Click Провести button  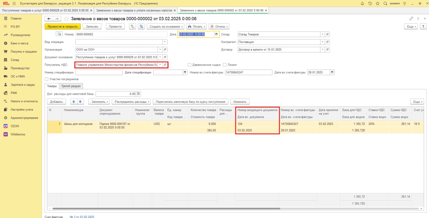[115, 26]
